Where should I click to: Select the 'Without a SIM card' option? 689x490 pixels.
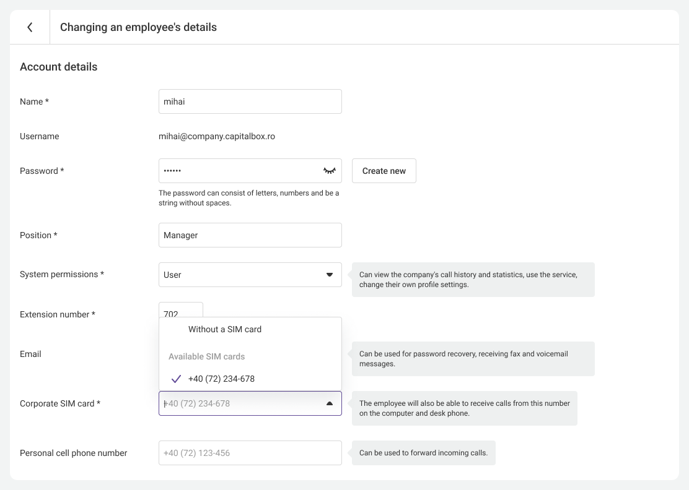(225, 329)
